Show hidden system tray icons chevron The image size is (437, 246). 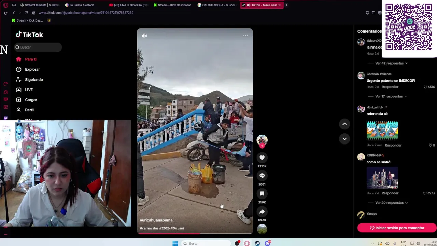pyautogui.click(x=372, y=243)
